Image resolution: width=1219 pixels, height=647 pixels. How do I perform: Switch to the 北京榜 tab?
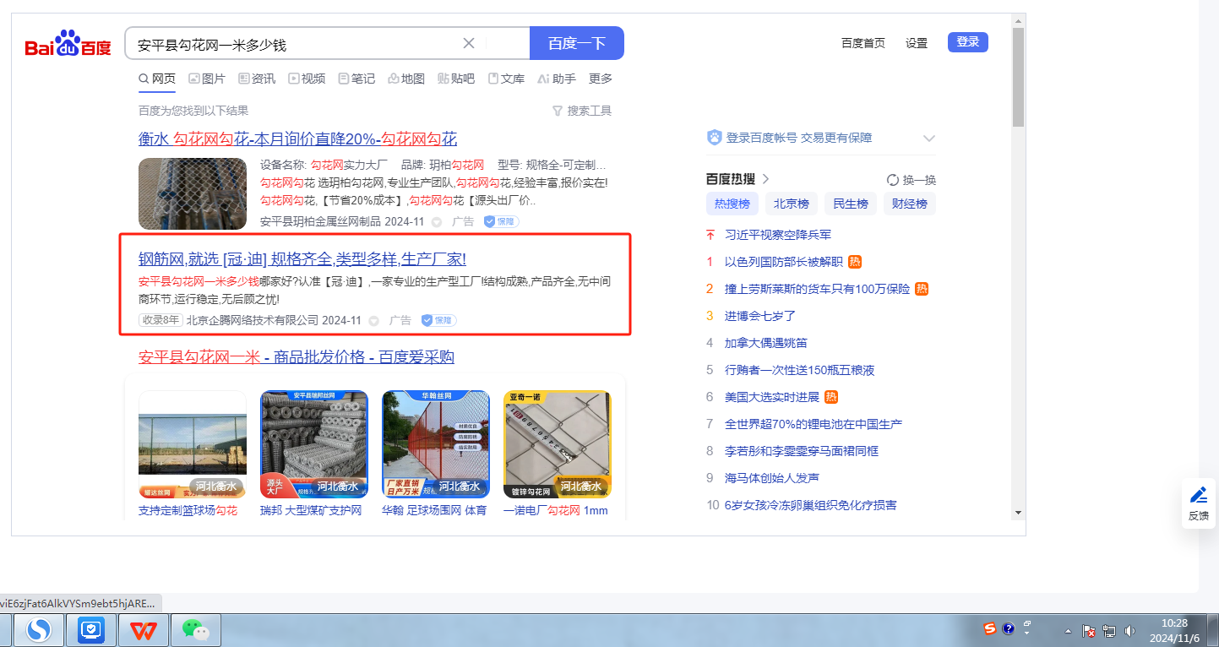click(x=792, y=204)
